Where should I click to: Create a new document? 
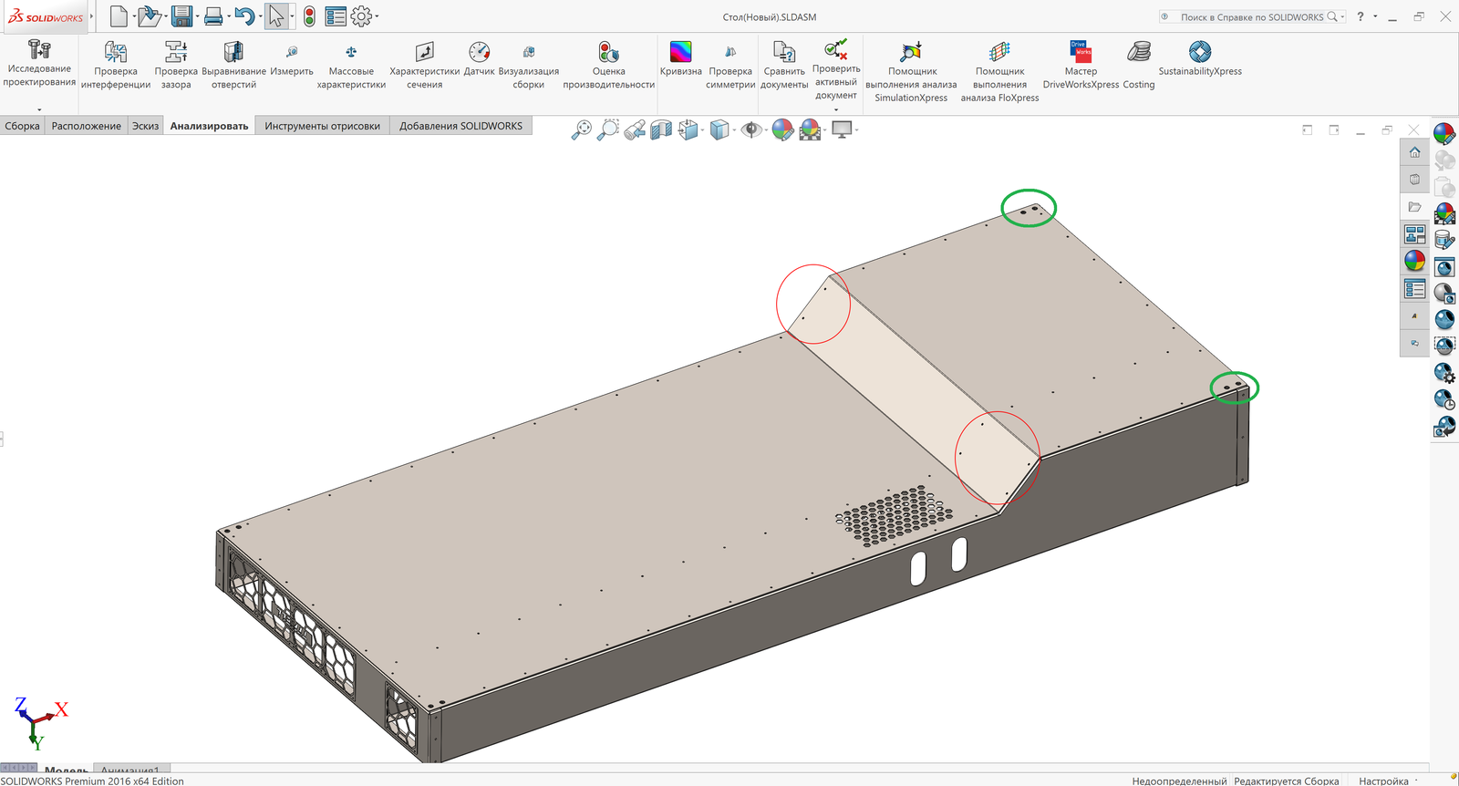[119, 16]
